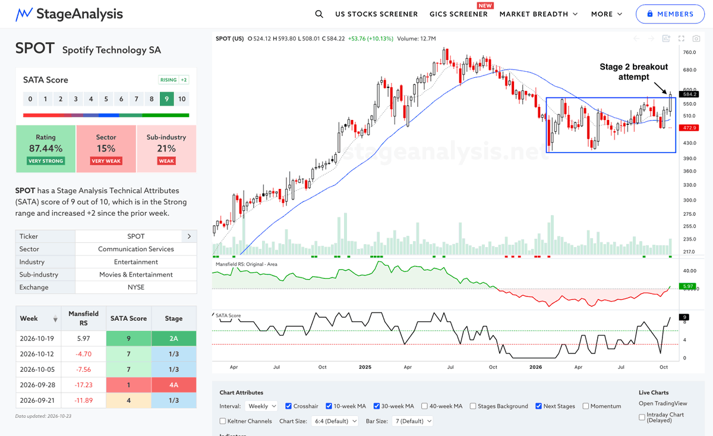Click the SATA score color bar

(106, 115)
